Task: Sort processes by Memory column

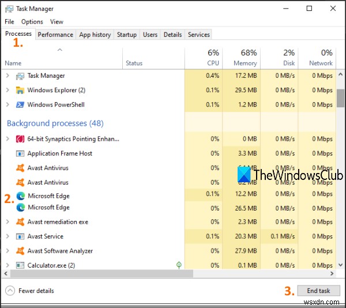Action: click(x=242, y=58)
